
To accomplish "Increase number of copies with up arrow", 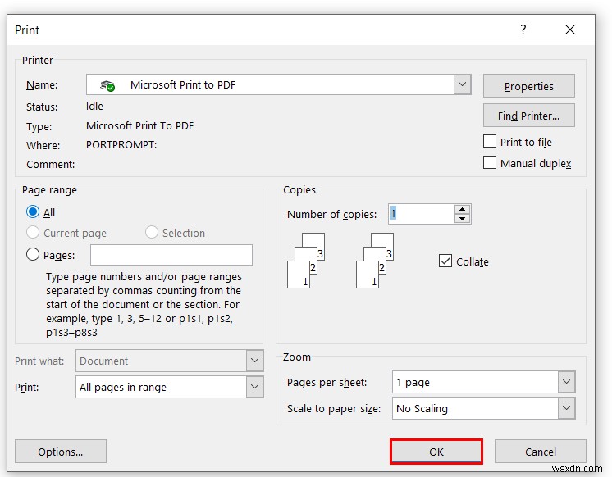I will 462,209.
